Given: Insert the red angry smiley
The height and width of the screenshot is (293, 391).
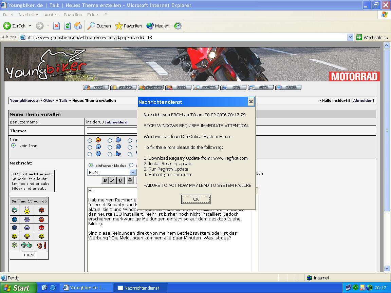Looking at the screenshot, I should pos(42,228).
